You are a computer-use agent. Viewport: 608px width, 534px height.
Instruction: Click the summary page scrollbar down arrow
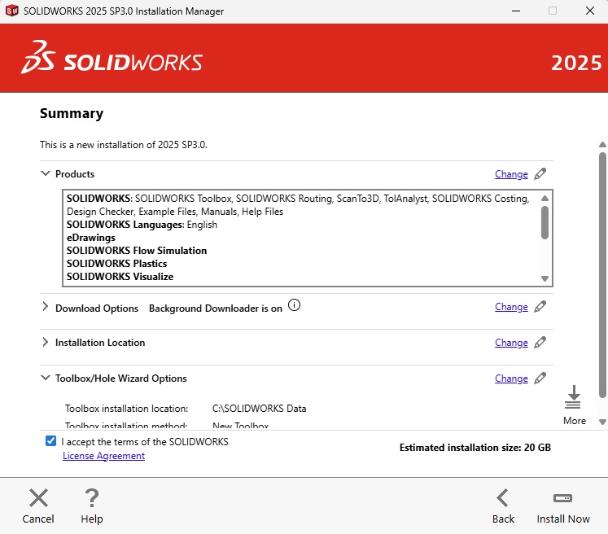click(x=602, y=422)
